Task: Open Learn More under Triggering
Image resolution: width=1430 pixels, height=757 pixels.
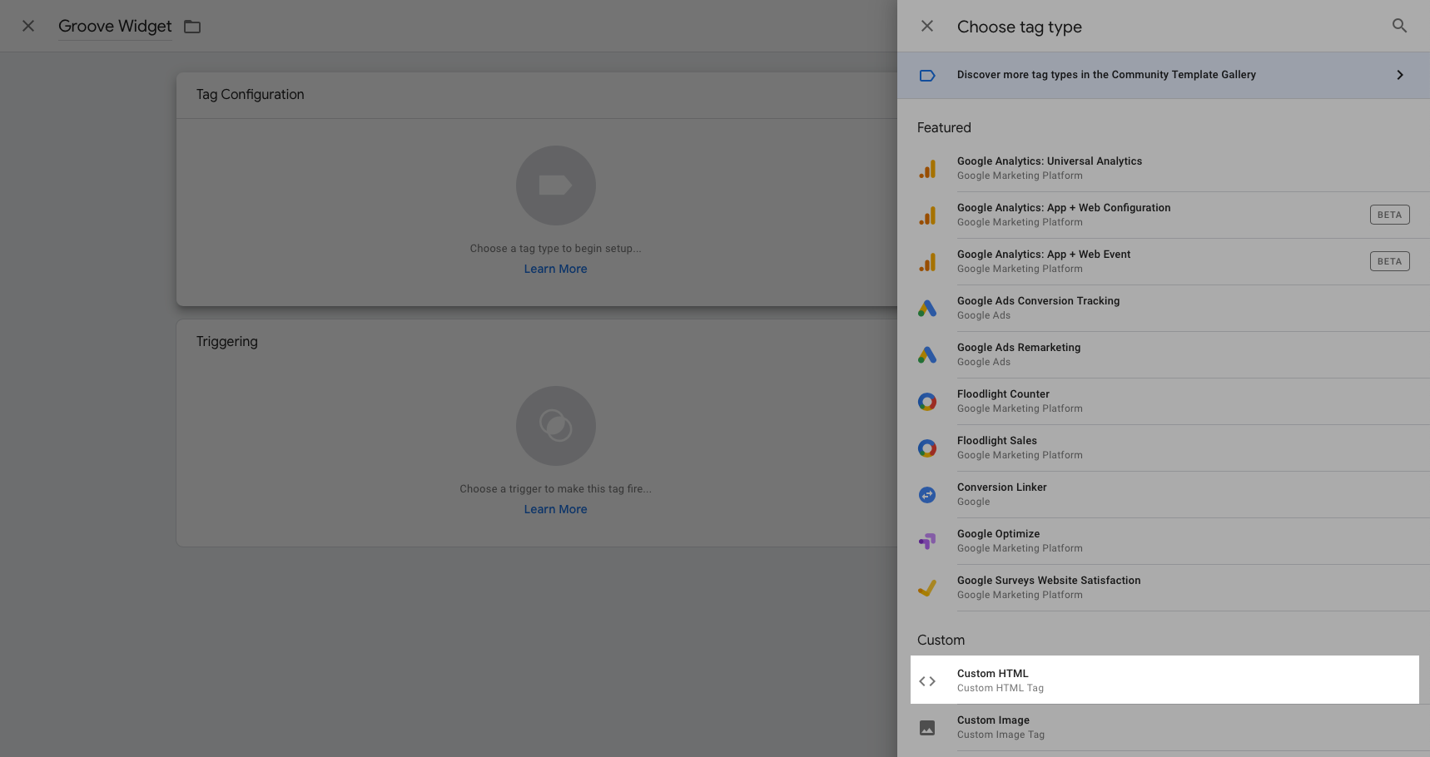Action: click(555, 509)
